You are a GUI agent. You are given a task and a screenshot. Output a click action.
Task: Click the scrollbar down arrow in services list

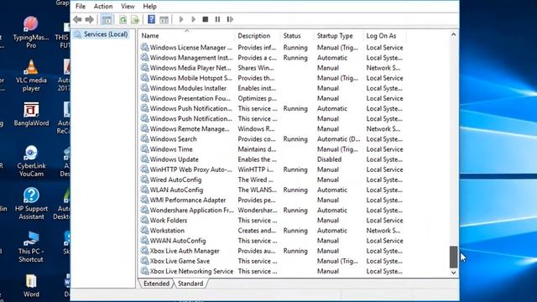click(453, 273)
